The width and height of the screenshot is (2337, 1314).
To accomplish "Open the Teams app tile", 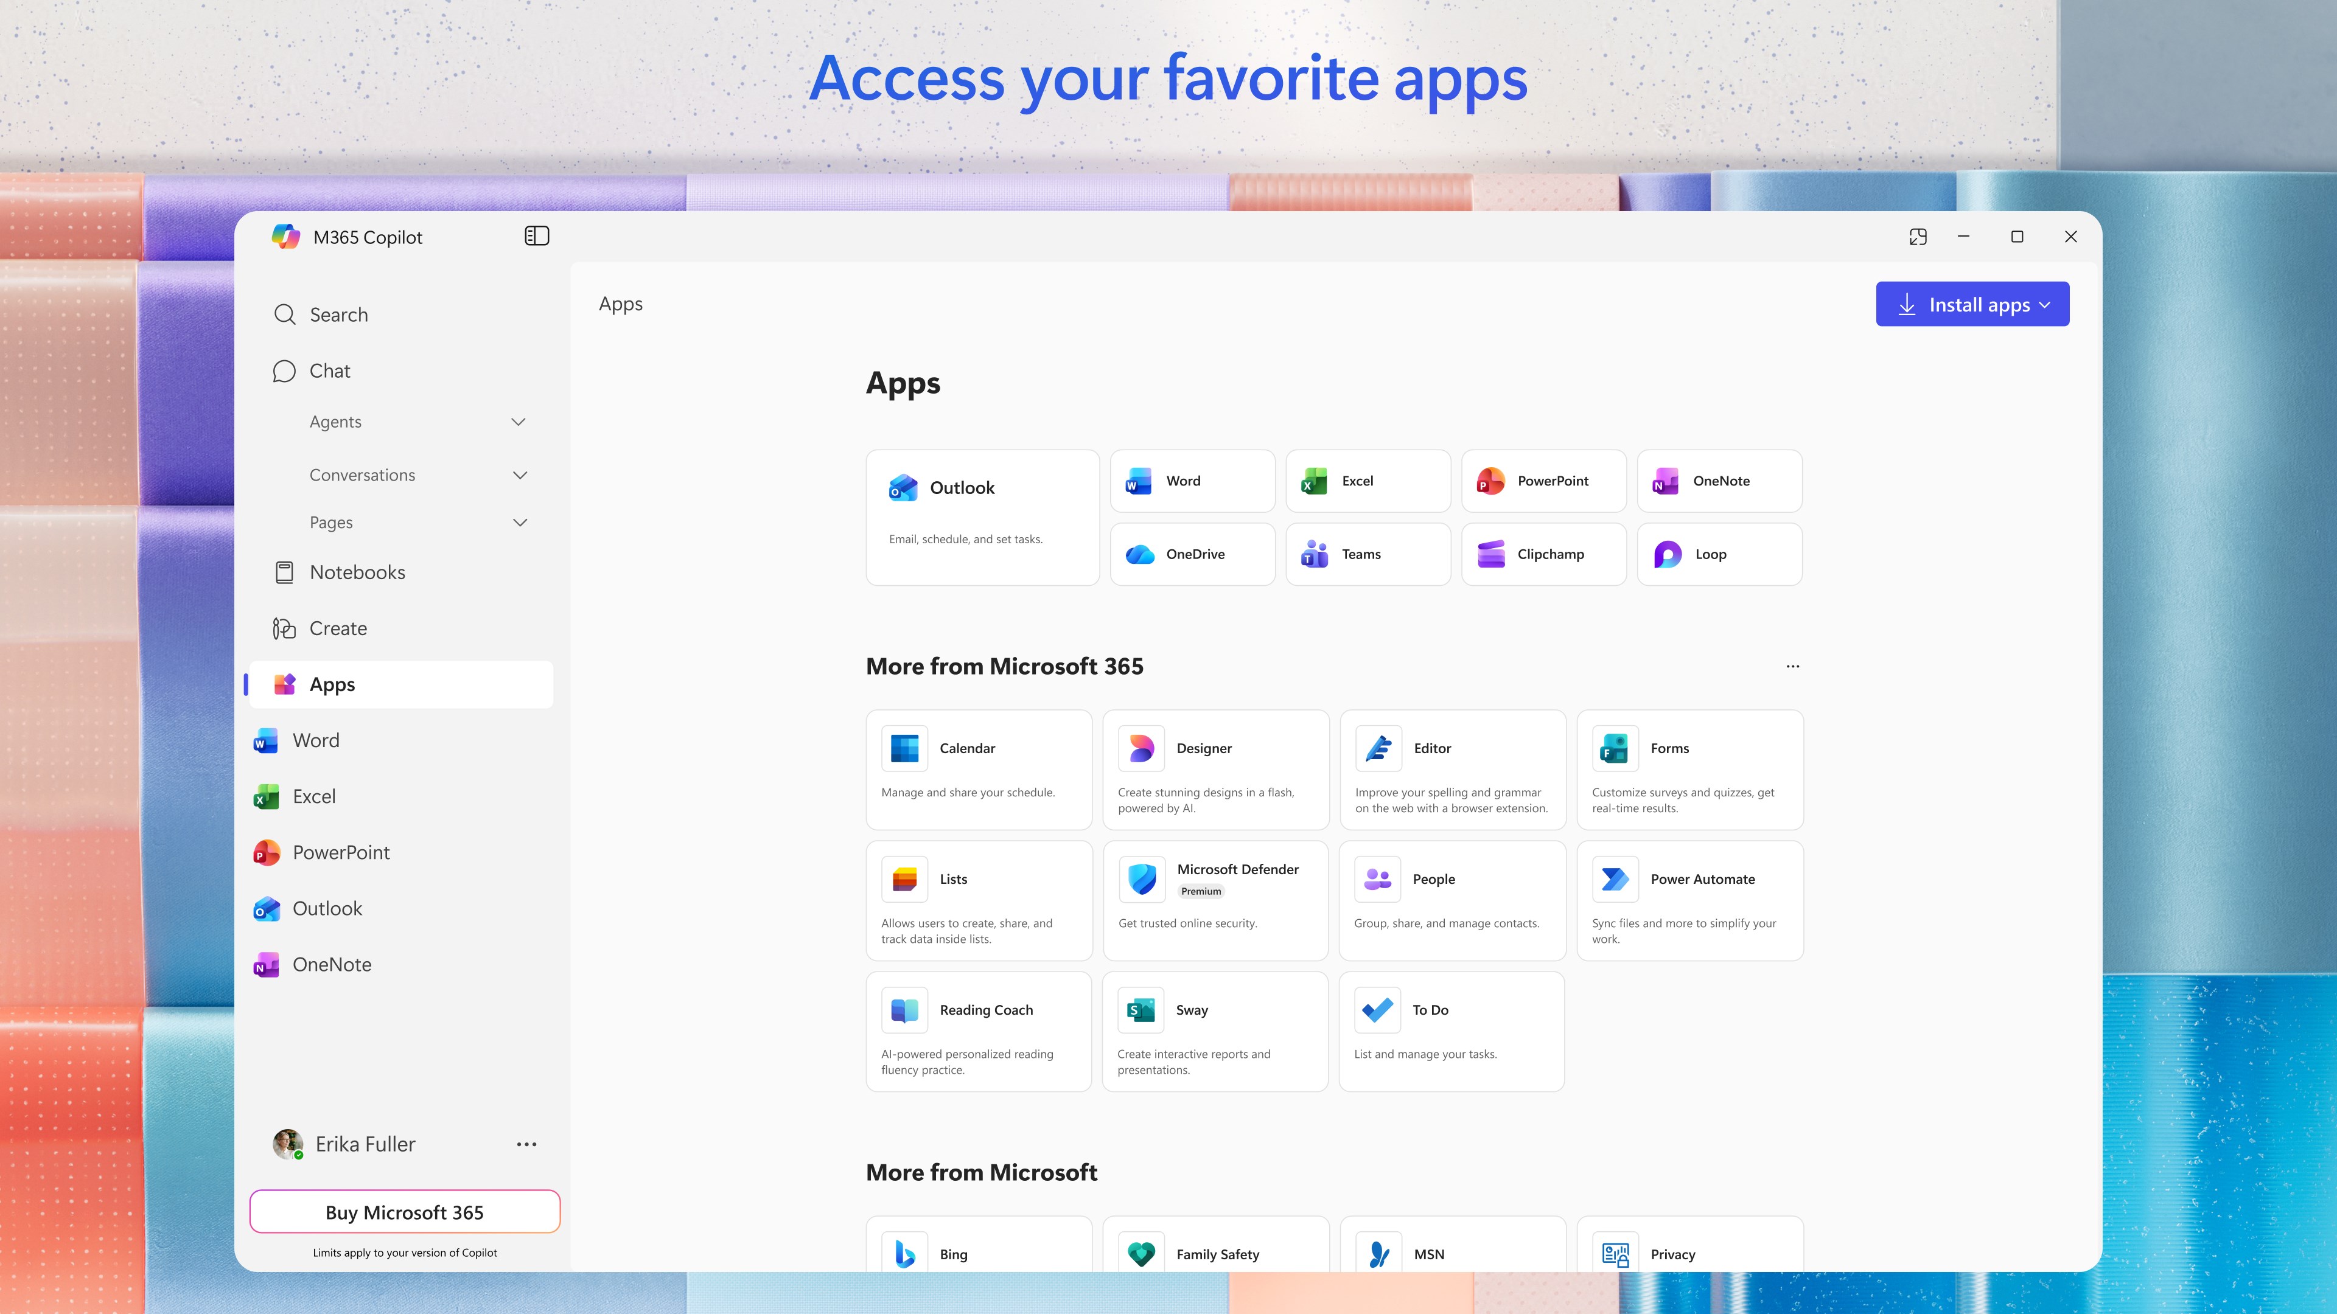I will 1367,553.
